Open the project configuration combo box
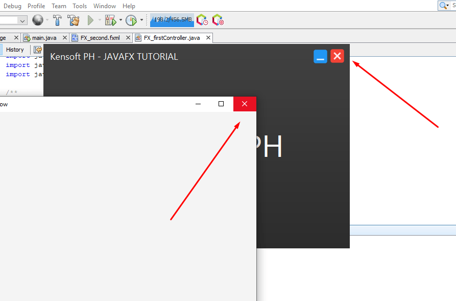The width and height of the screenshot is (456, 301). pyautogui.click(x=14, y=20)
